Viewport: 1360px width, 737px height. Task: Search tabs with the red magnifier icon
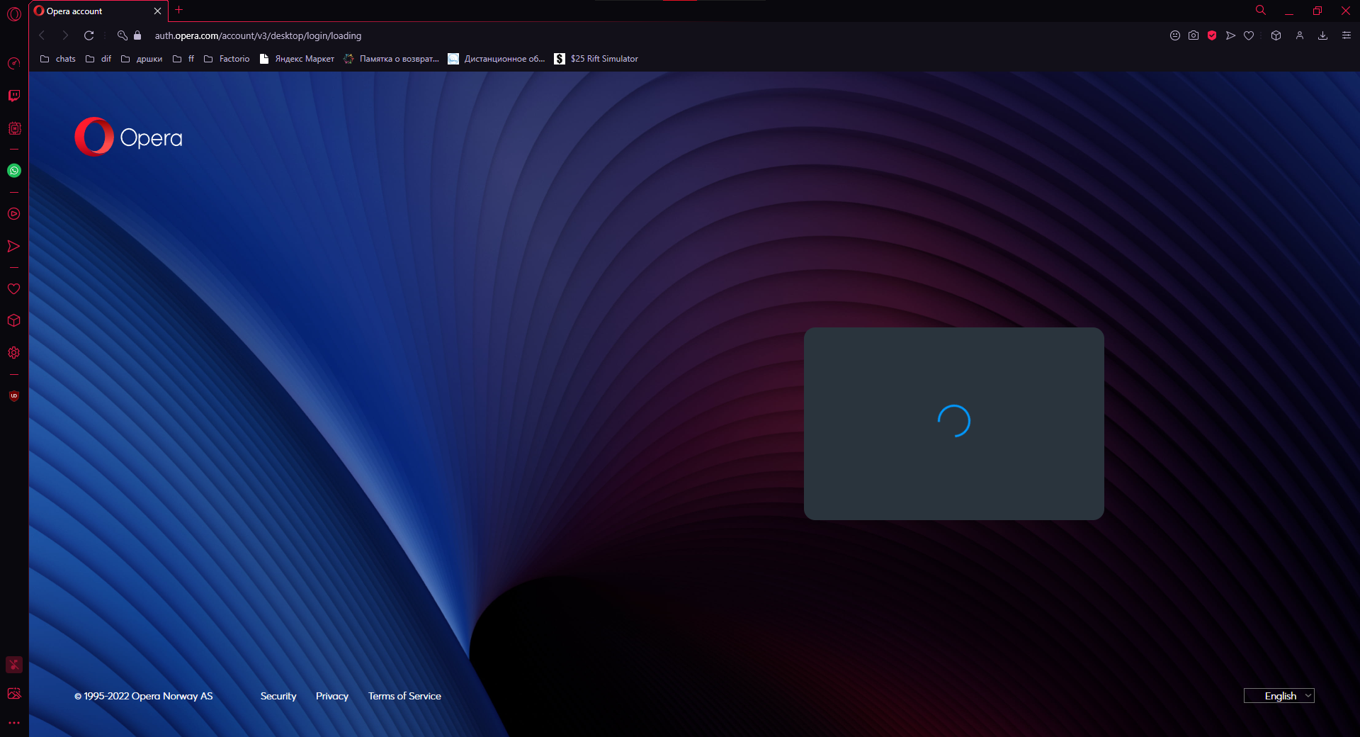tap(1261, 10)
